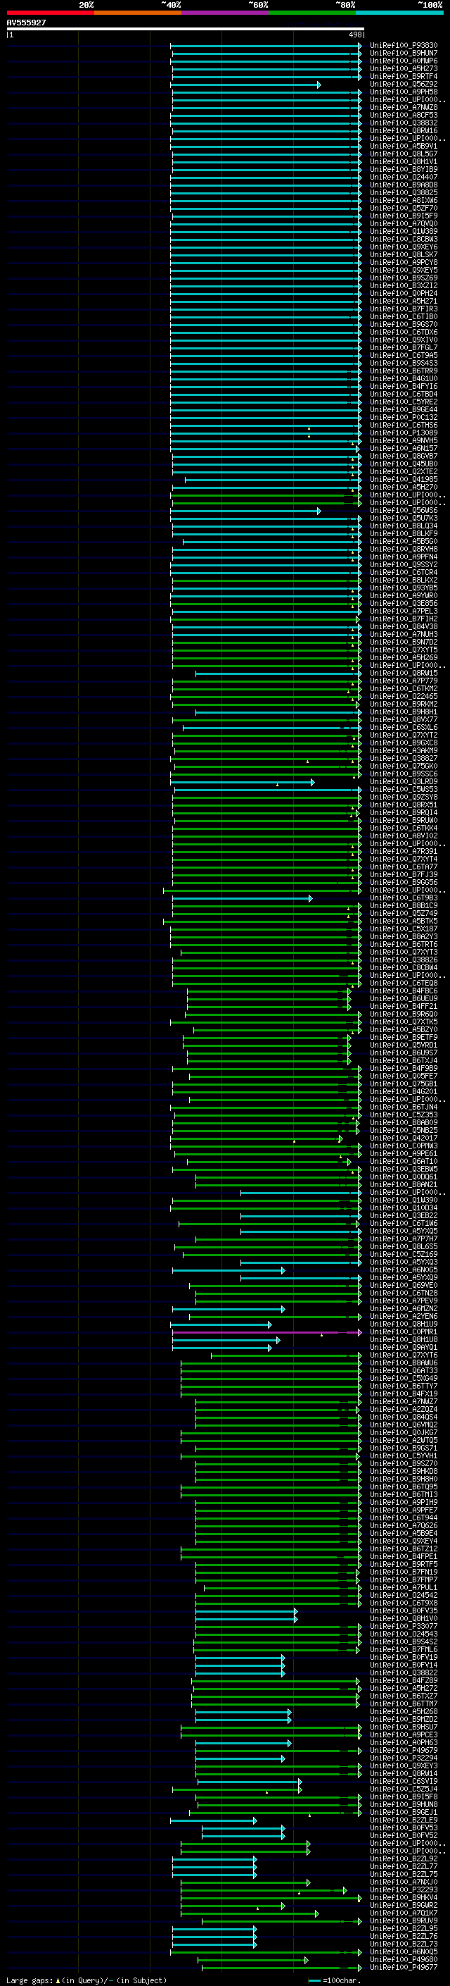Select label UniRef100_A7NXJ0

(x=404, y=1882)
